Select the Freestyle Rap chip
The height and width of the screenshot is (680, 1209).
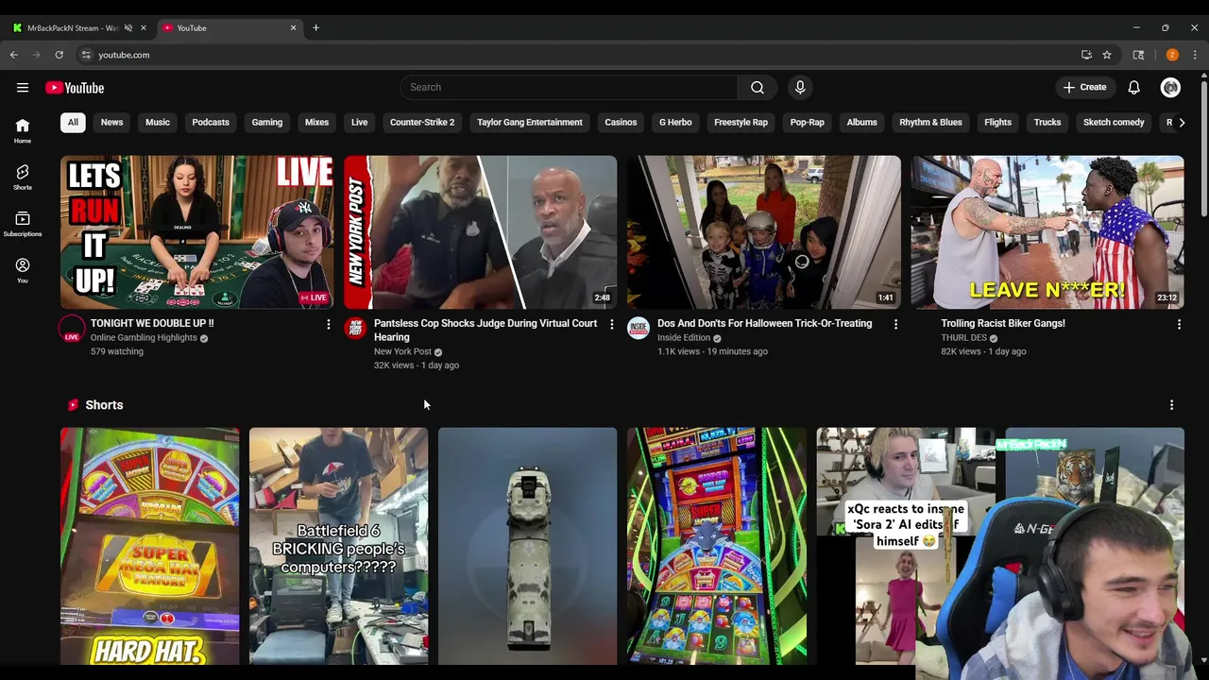click(741, 122)
